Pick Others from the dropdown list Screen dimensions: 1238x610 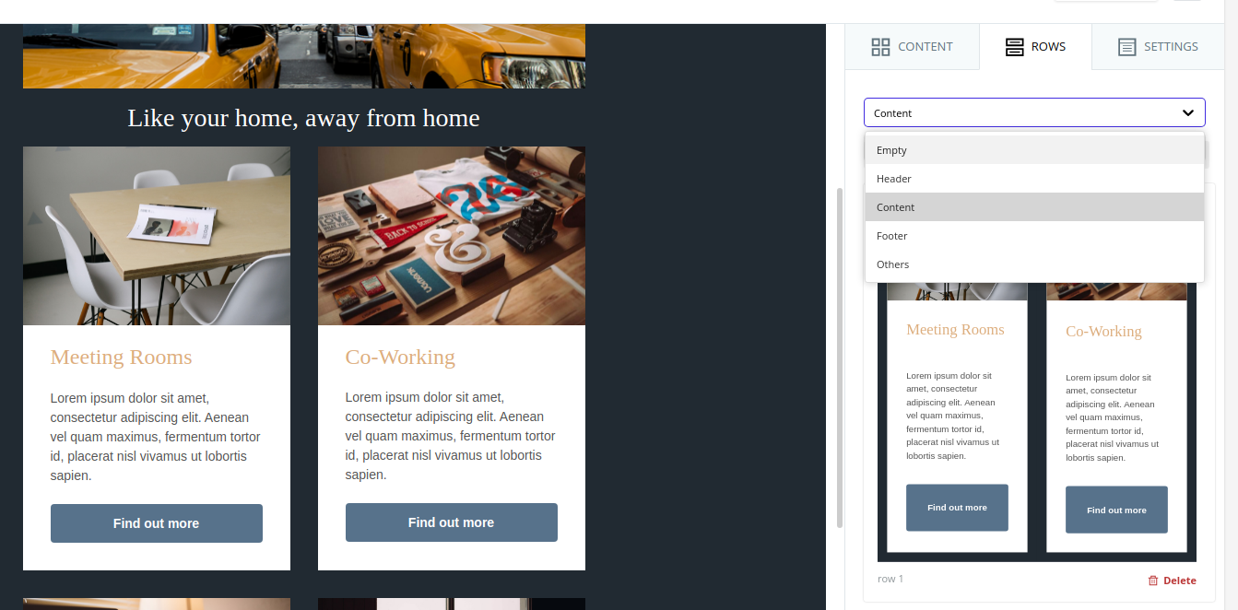pos(1034,264)
